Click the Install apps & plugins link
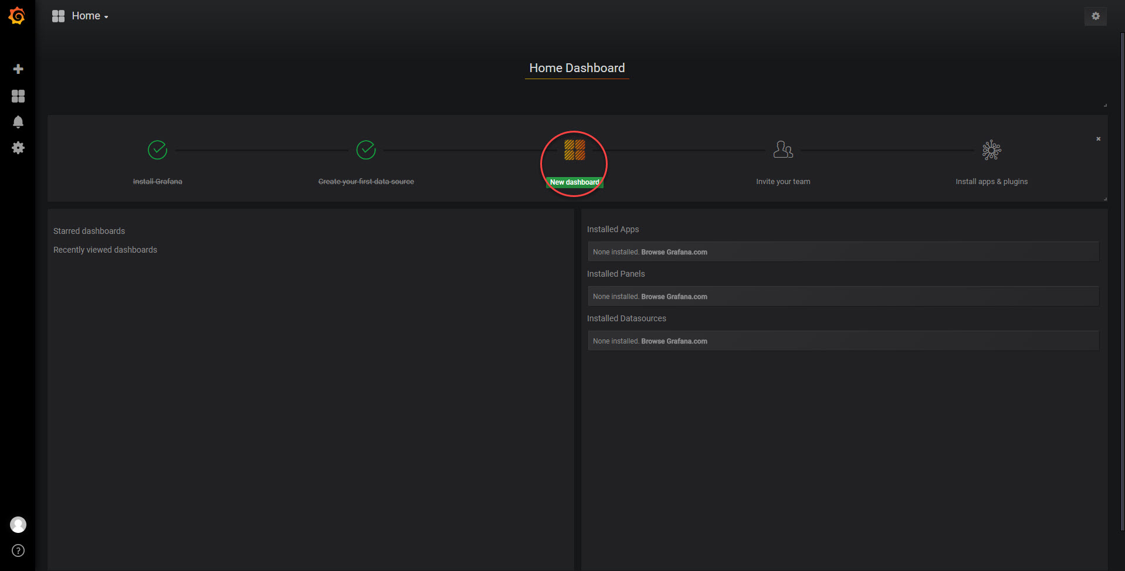1125x571 pixels. point(992,182)
